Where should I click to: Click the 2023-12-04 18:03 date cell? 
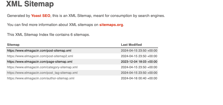click(139, 62)
